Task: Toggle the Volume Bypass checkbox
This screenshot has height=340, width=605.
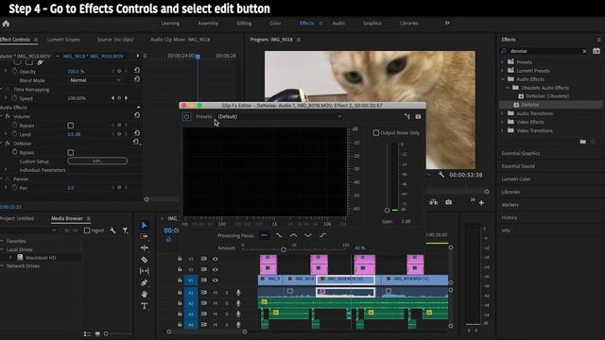Action: (x=71, y=126)
